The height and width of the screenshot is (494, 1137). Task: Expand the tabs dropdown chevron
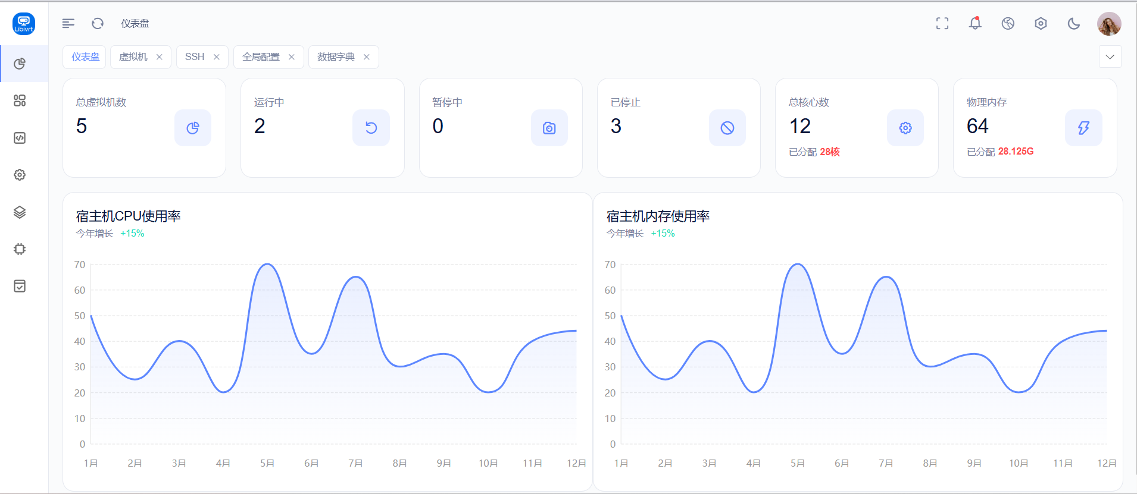(1110, 57)
